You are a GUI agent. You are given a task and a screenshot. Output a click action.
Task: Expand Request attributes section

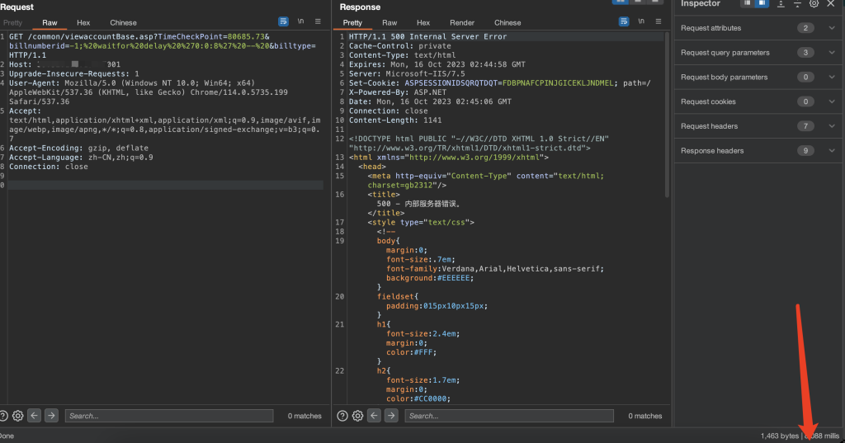point(832,28)
